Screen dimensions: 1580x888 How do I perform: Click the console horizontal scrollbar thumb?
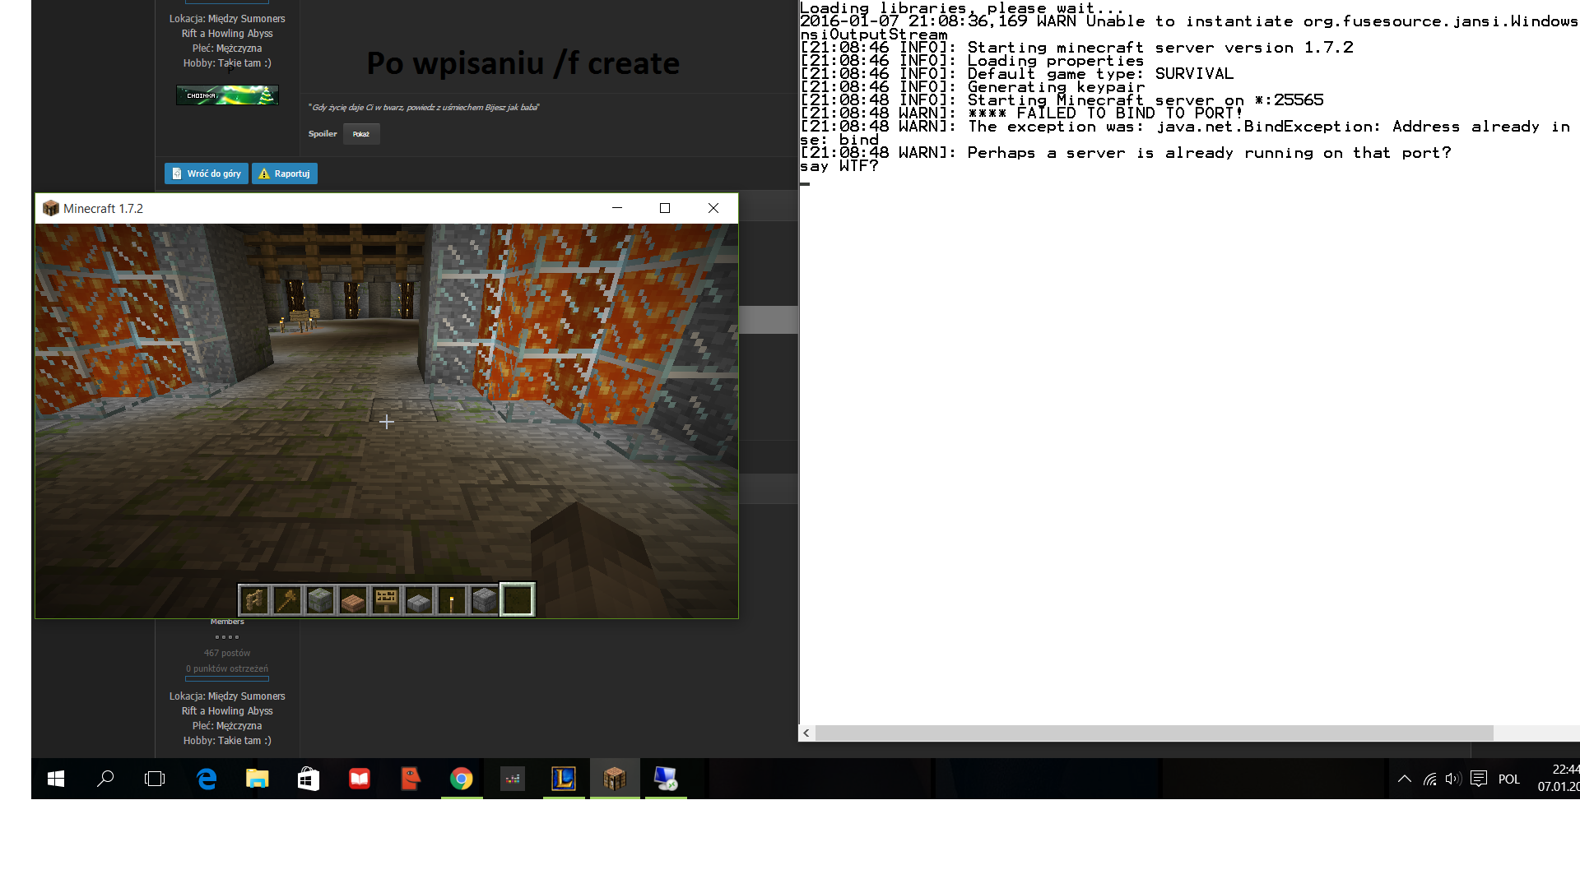click(1154, 733)
